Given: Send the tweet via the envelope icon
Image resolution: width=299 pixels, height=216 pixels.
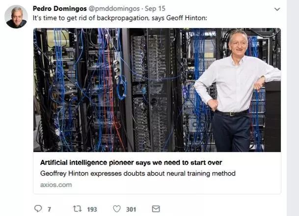Looking at the screenshot, I should point(156,209).
